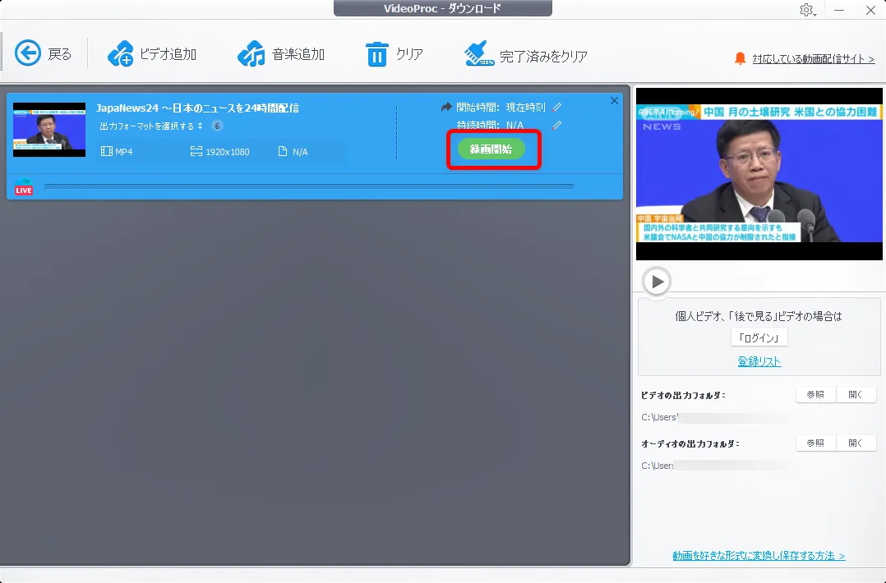Click the JapaNews24 stream title
Screen dimensions: 886x583
197,108
